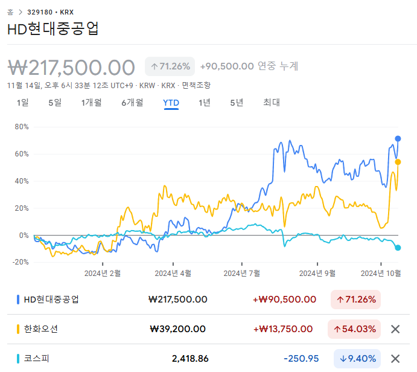Click the ↑54.03% badge for 한화오션
This screenshot has width=417, height=372.
point(354,329)
